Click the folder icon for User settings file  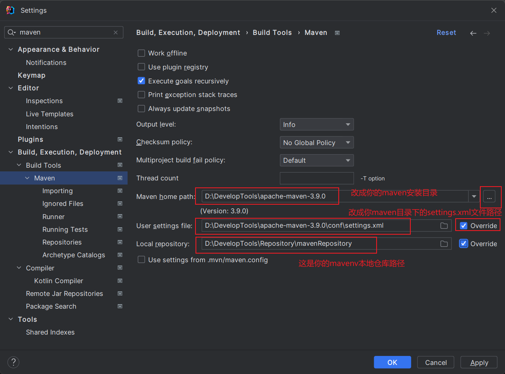click(444, 226)
